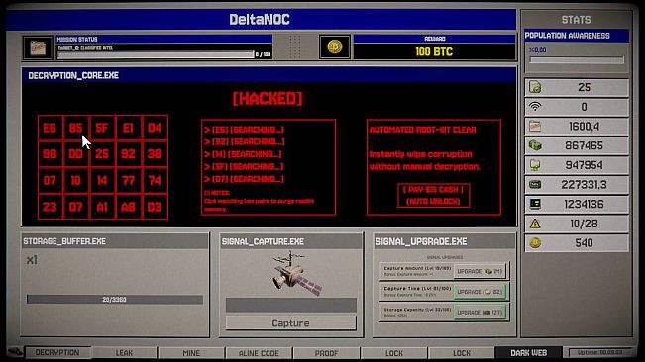Click the small icon left of DECRYPTION tab
Screen dimensions: 645x362
point(15,352)
